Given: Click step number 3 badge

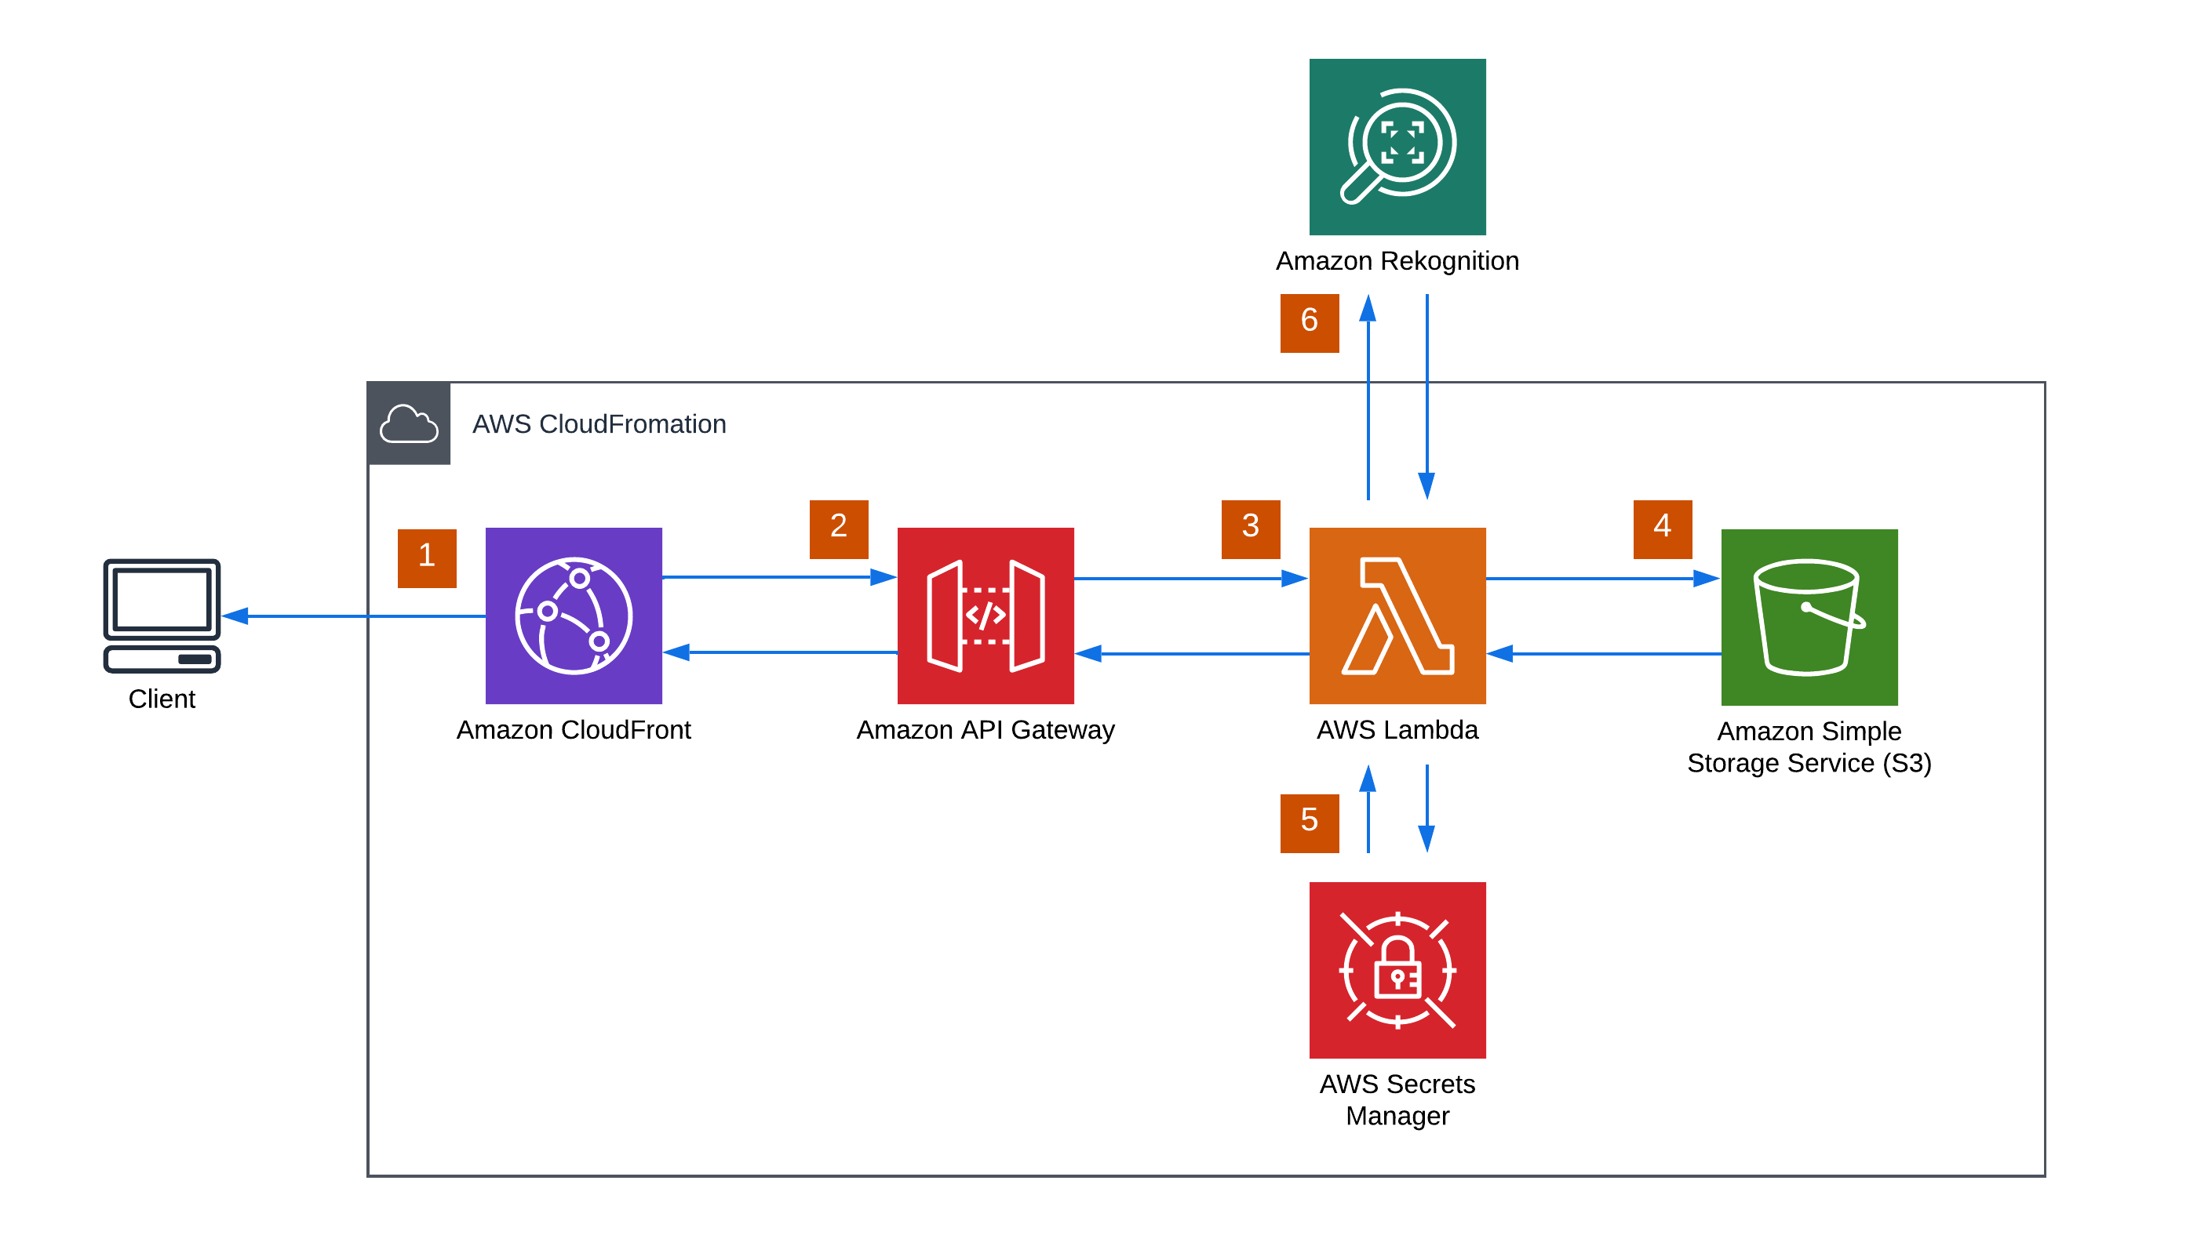Looking at the screenshot, I should pos(1250,529).
